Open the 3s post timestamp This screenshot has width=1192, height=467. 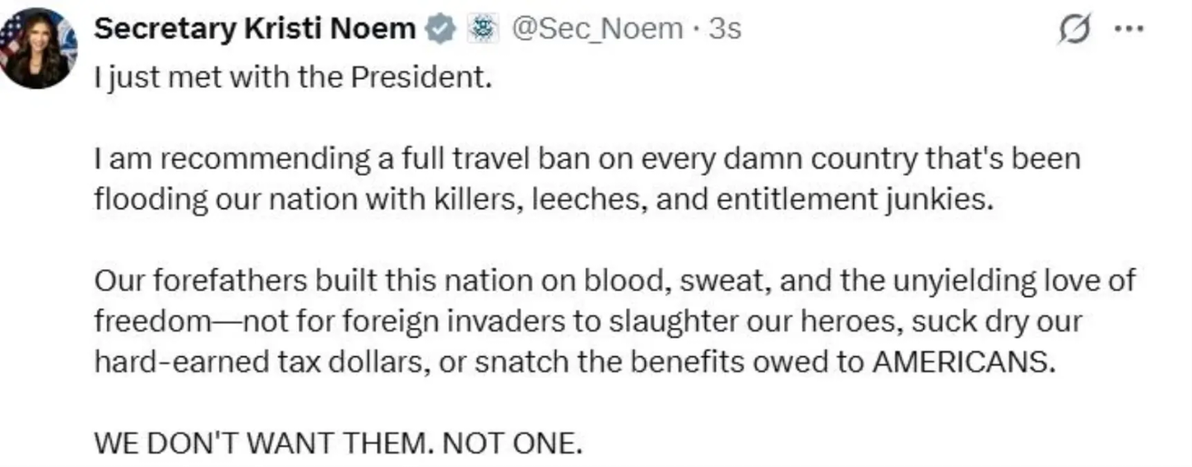click(x=725, y=29)
